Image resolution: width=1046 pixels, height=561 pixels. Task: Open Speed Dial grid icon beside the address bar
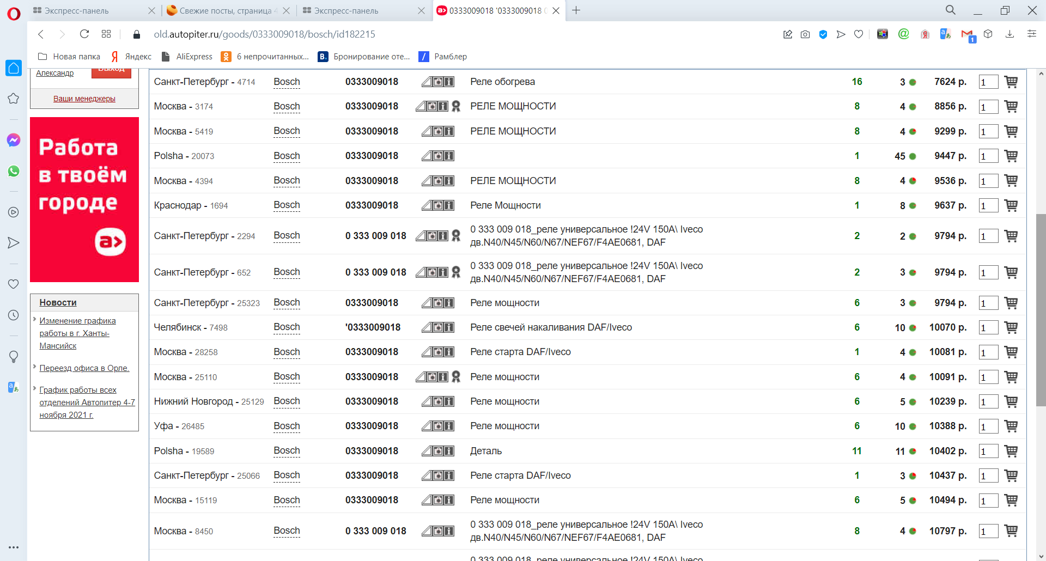[106, 34]
